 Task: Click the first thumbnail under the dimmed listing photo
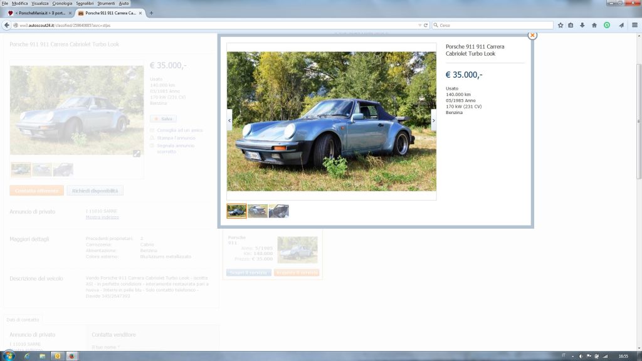pos(21,169)
